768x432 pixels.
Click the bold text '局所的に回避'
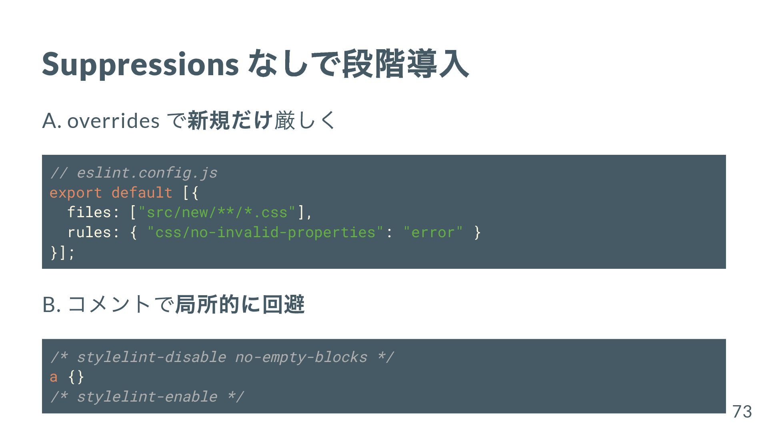[240, 304]
